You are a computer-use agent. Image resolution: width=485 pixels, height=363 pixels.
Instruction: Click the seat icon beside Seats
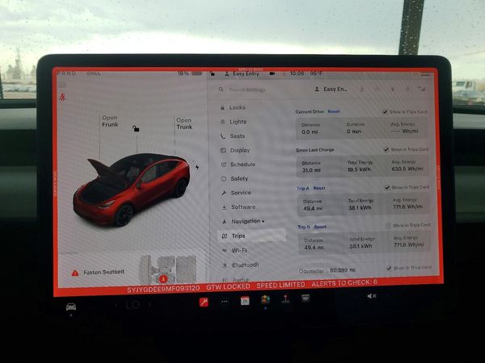[x=223, y=136]
